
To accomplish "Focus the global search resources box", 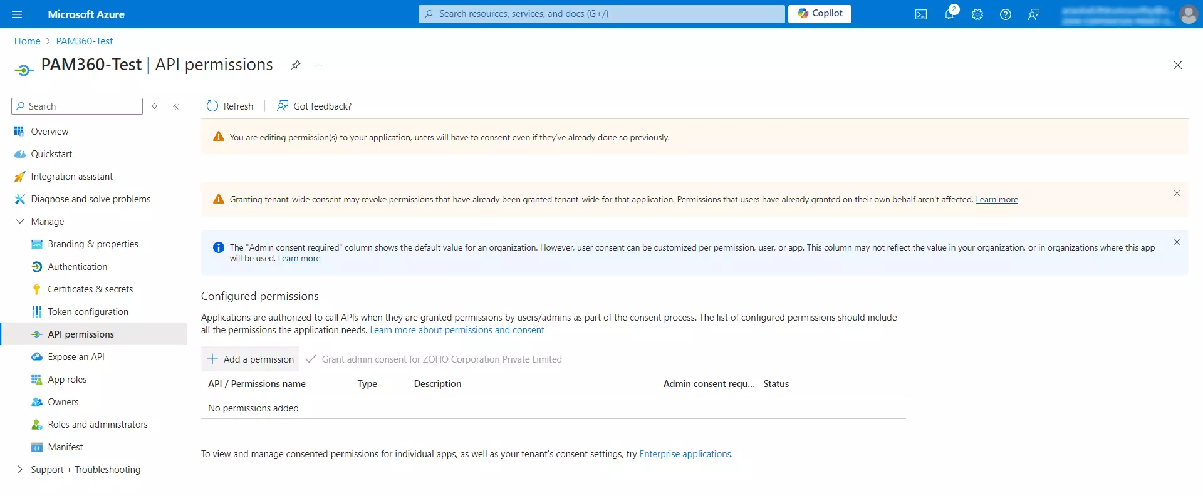I will 601,14.
